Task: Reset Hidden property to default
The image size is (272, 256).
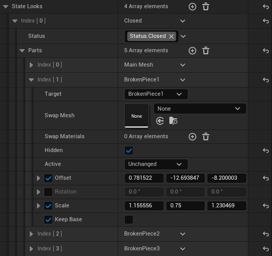Action: pyautogui.click(x=266, y=151)
